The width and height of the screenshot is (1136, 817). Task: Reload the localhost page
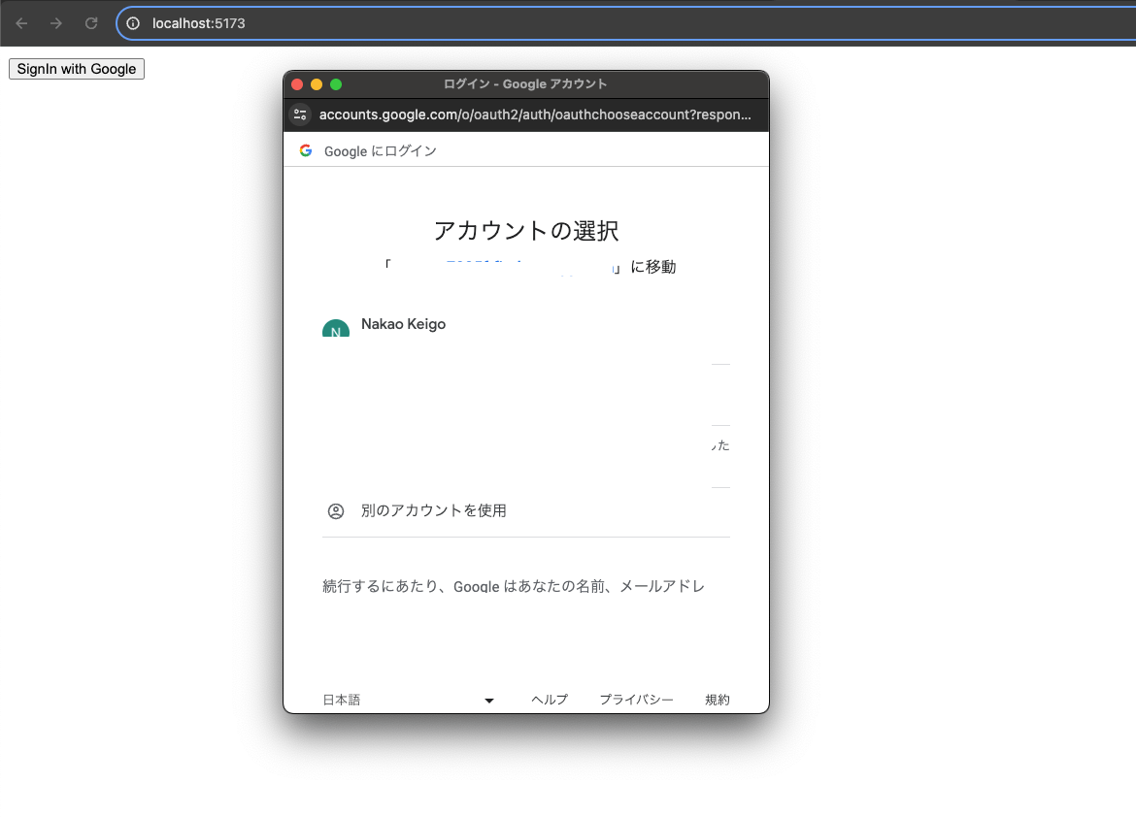tap(91, 23)
